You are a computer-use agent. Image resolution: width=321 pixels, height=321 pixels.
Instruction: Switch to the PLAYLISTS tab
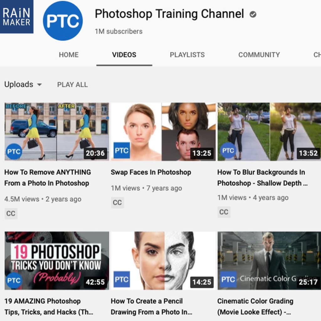click(x=187, y=55)
